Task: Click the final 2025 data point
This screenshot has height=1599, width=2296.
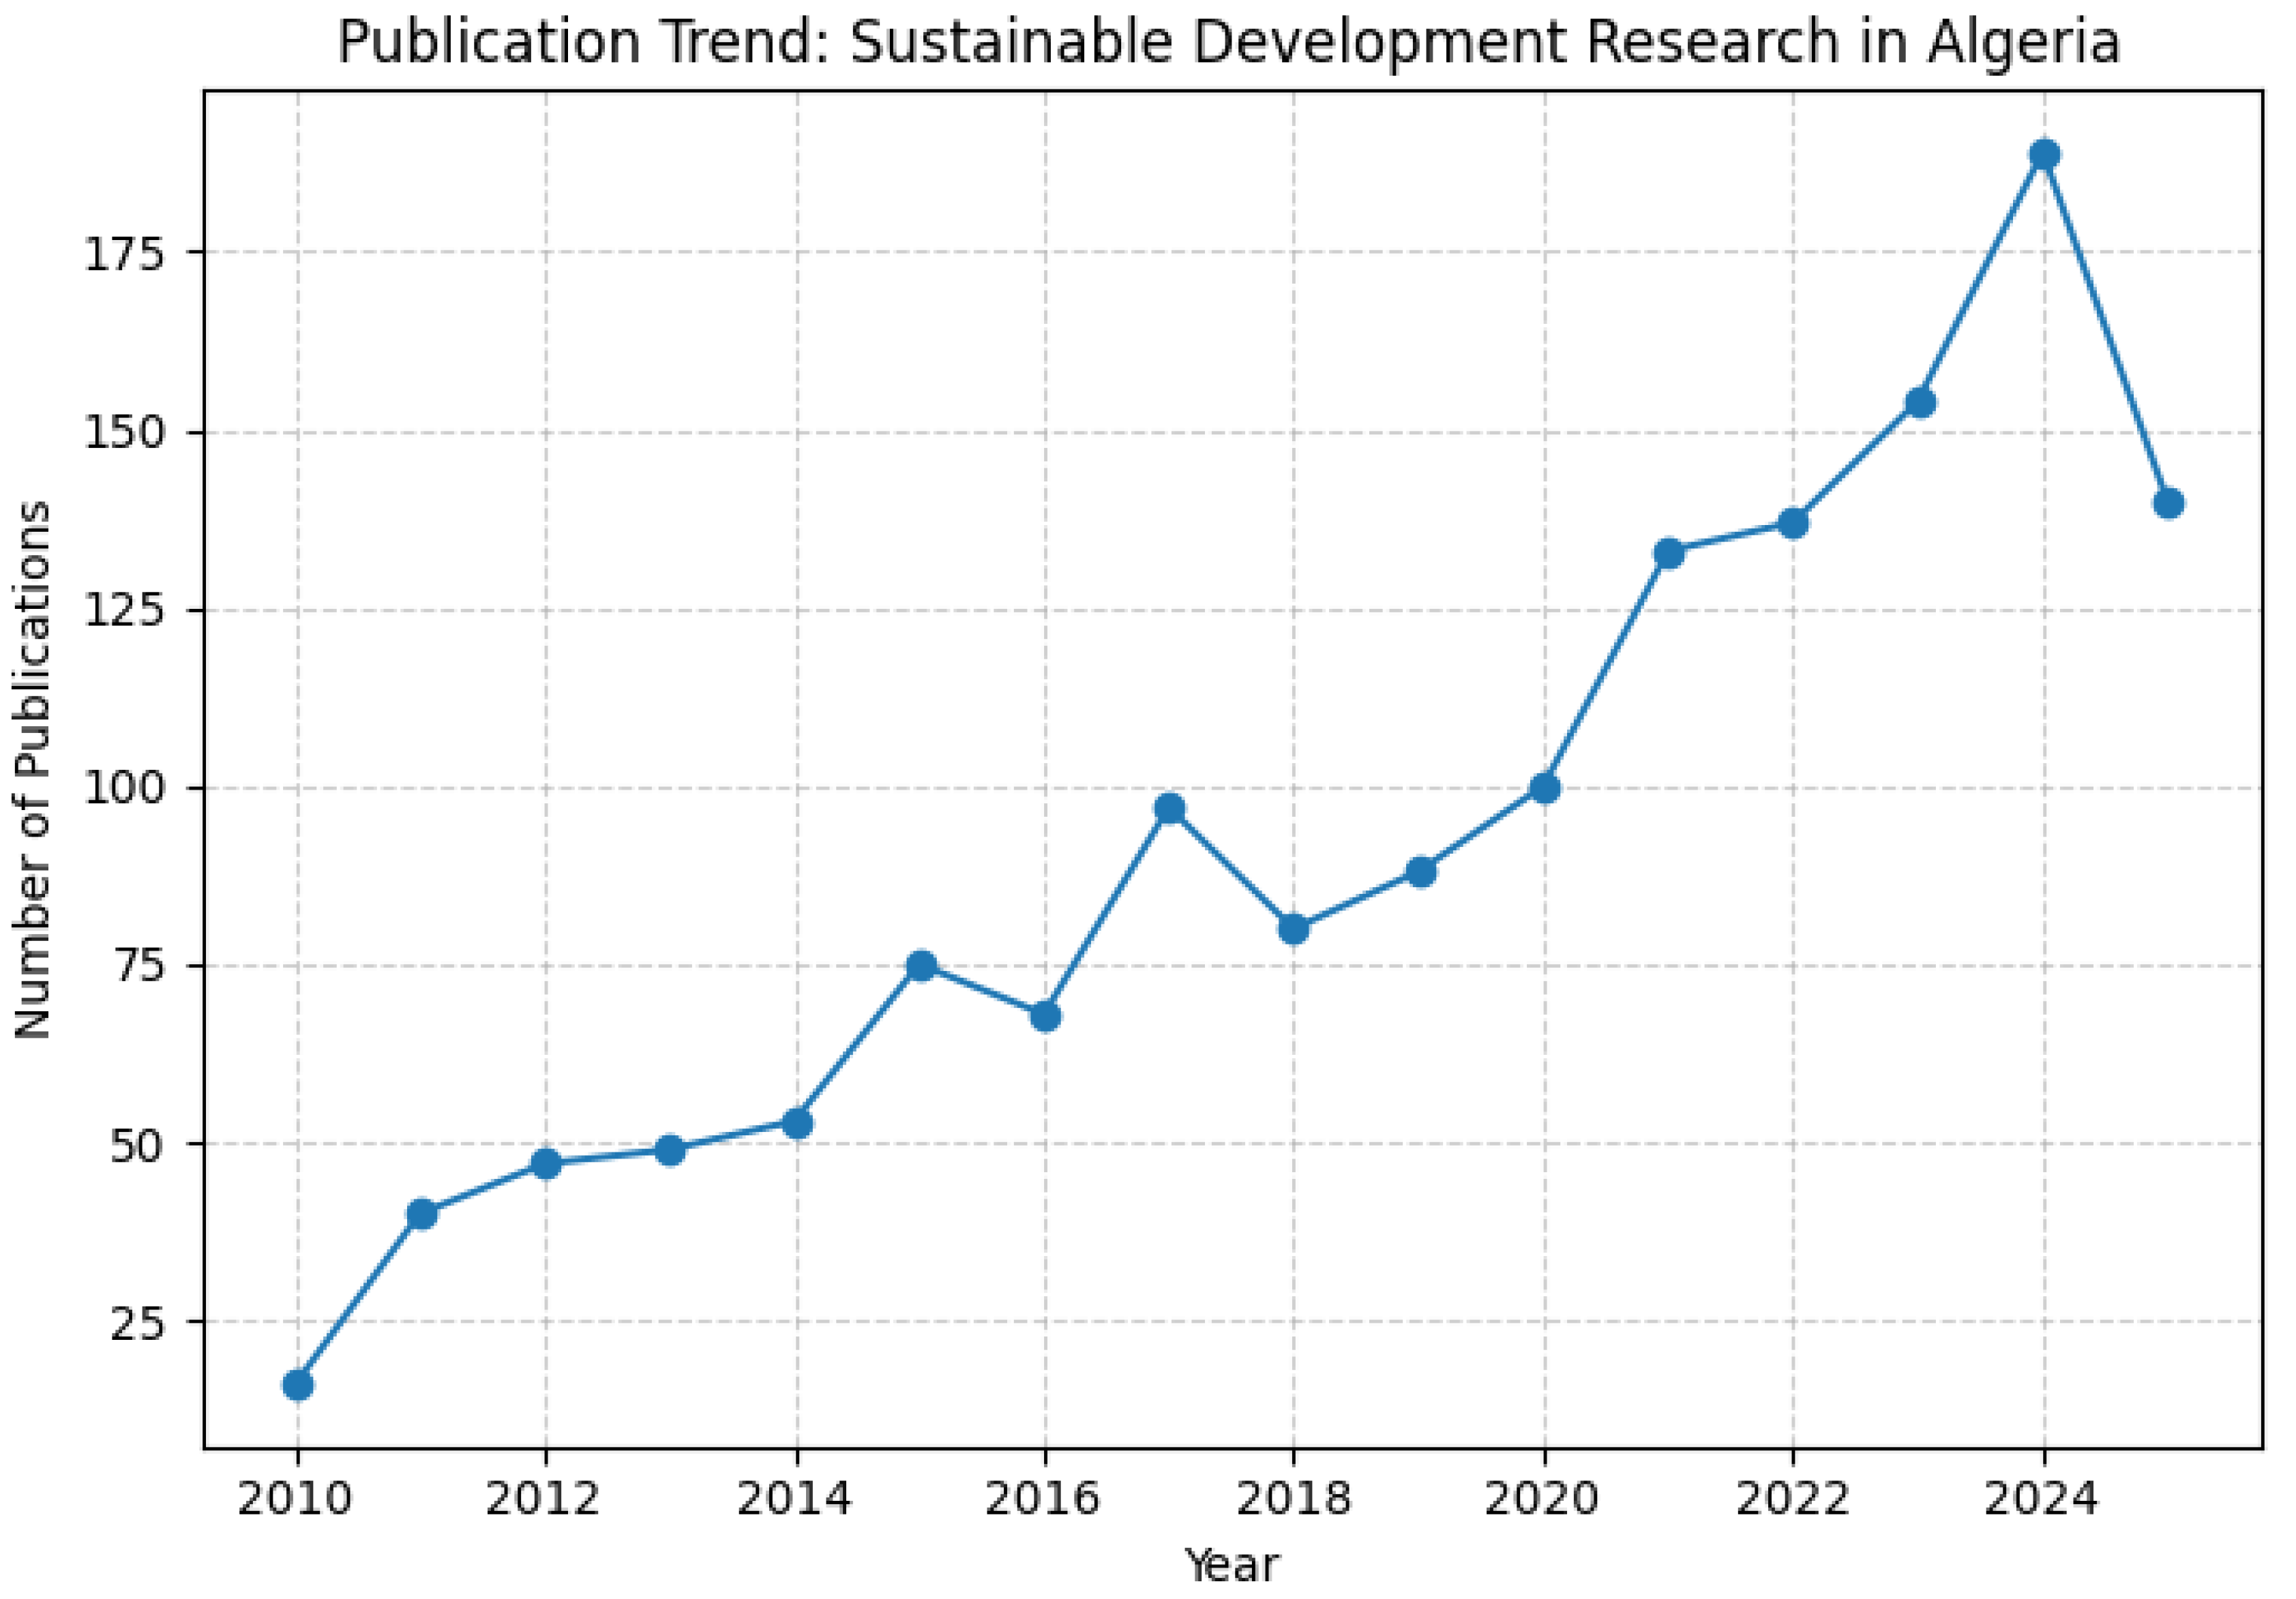Action: 2169,503
